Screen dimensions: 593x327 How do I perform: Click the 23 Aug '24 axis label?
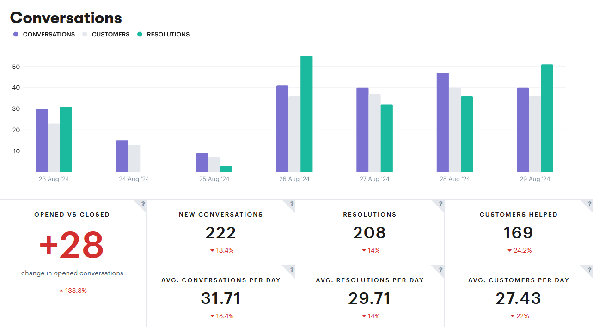coord(53,179)
